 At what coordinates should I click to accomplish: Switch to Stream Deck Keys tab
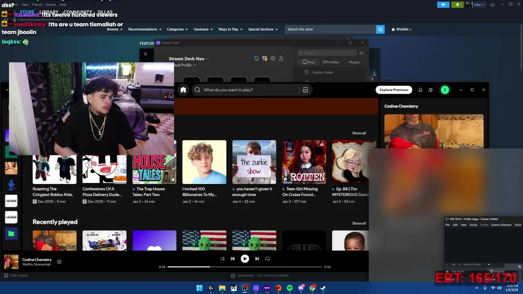[309, 62]
